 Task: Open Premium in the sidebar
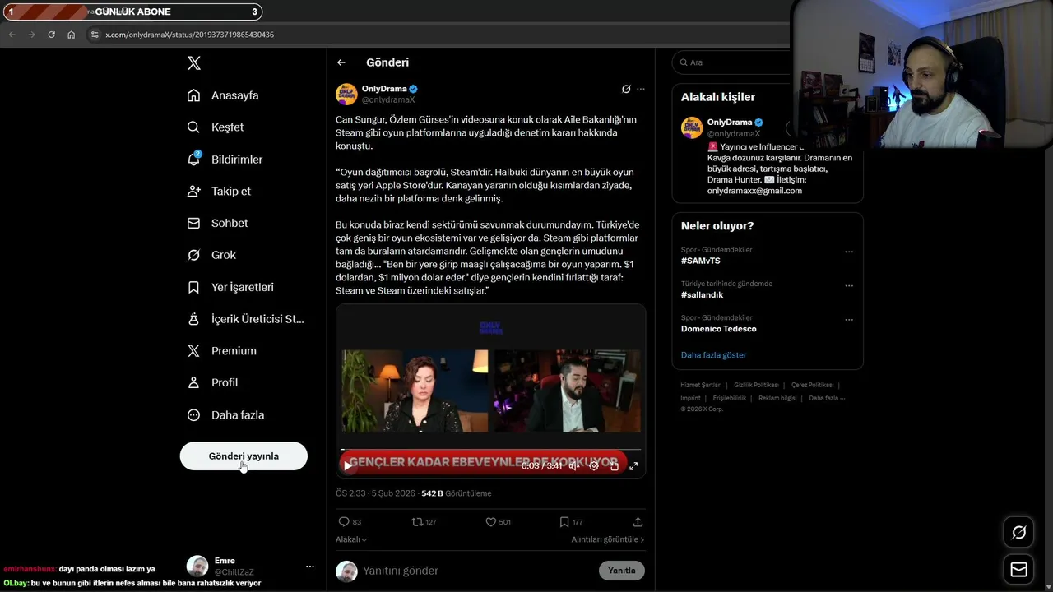click(x=221, y=351)
